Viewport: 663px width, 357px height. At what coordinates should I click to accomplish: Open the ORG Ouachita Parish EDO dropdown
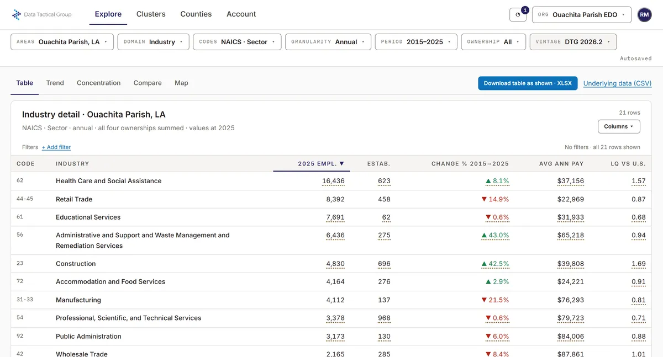pyautogui.click(x=581, y=15)
